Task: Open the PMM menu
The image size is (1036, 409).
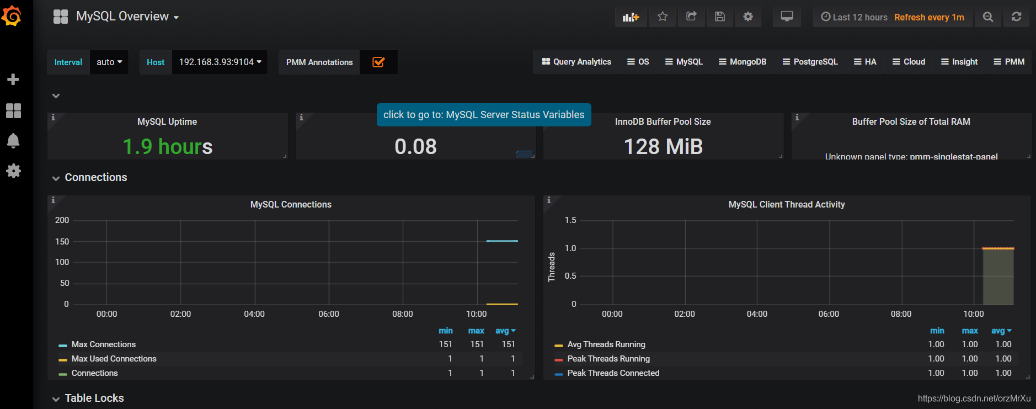Action: [1009, 62]
